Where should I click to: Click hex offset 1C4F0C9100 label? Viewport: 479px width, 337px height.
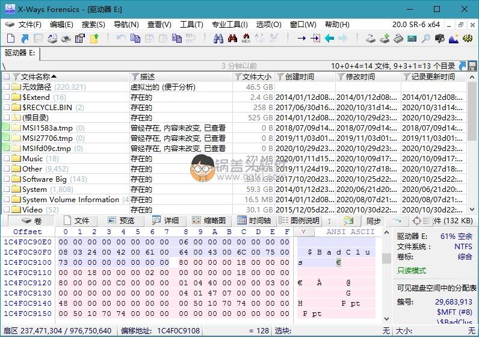tap(28, 262)
